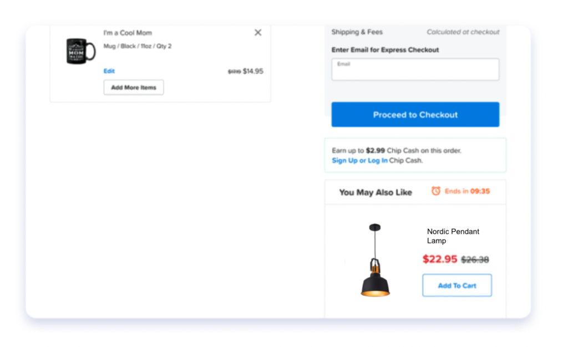Viewport: 568px width, 347px height.
Task: Click the Add More Items button
Action: click(x=134, y=87)
